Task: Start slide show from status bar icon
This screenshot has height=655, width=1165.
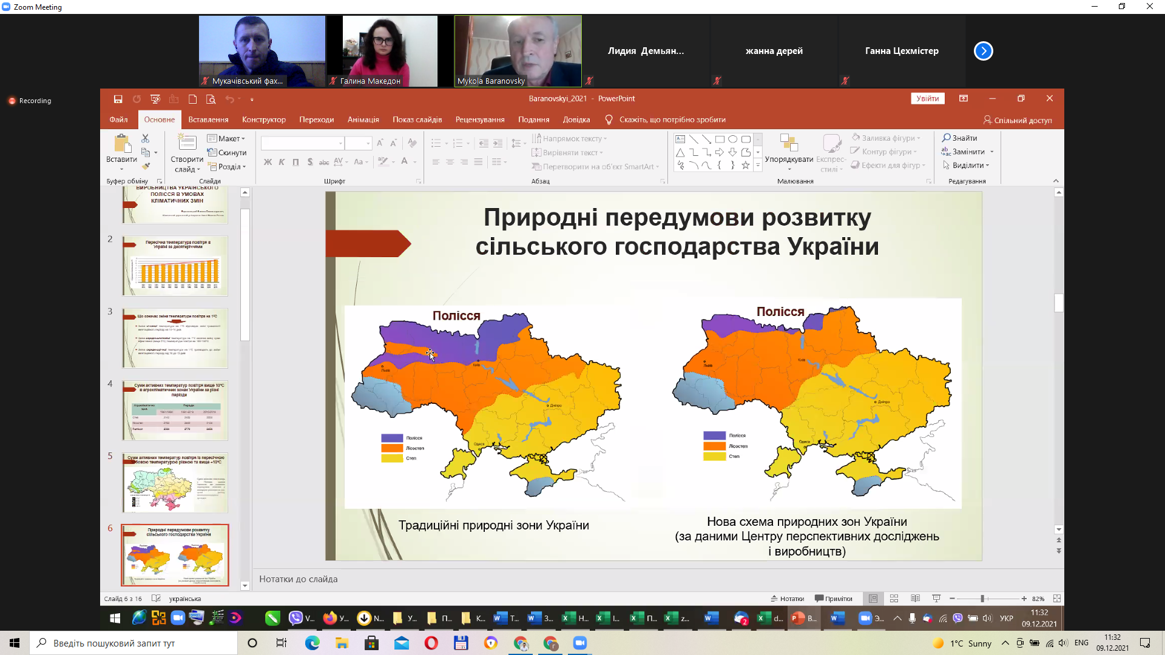Action: [x=936, y=599]
